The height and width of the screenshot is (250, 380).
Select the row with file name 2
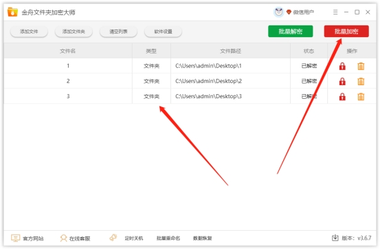coord(190,81)
